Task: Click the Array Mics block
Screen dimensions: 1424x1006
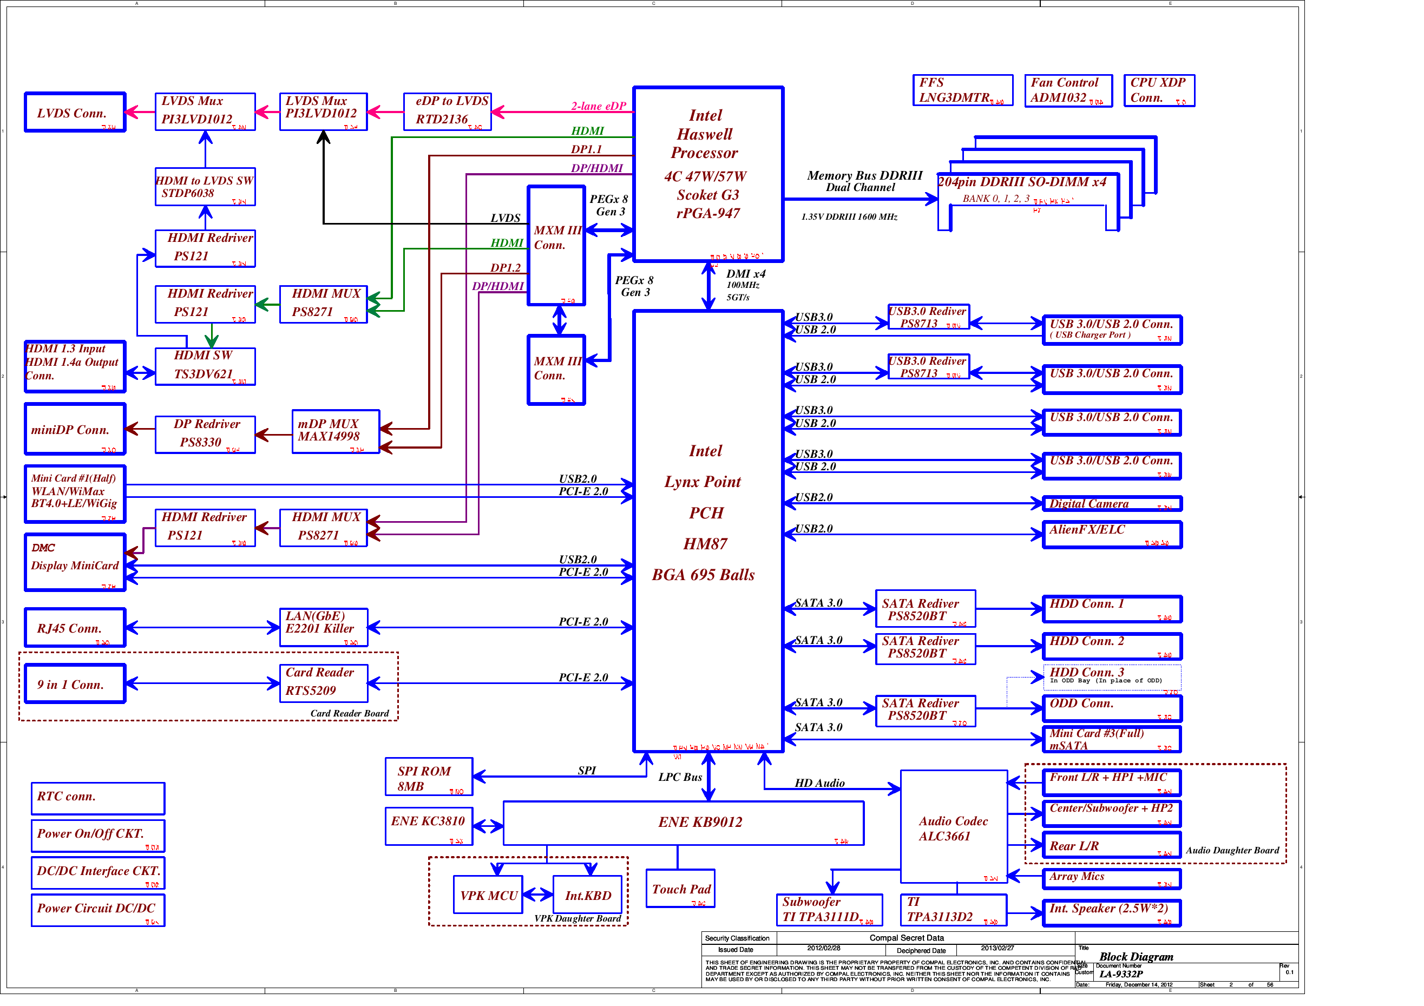Action: tap(1112, 879)
